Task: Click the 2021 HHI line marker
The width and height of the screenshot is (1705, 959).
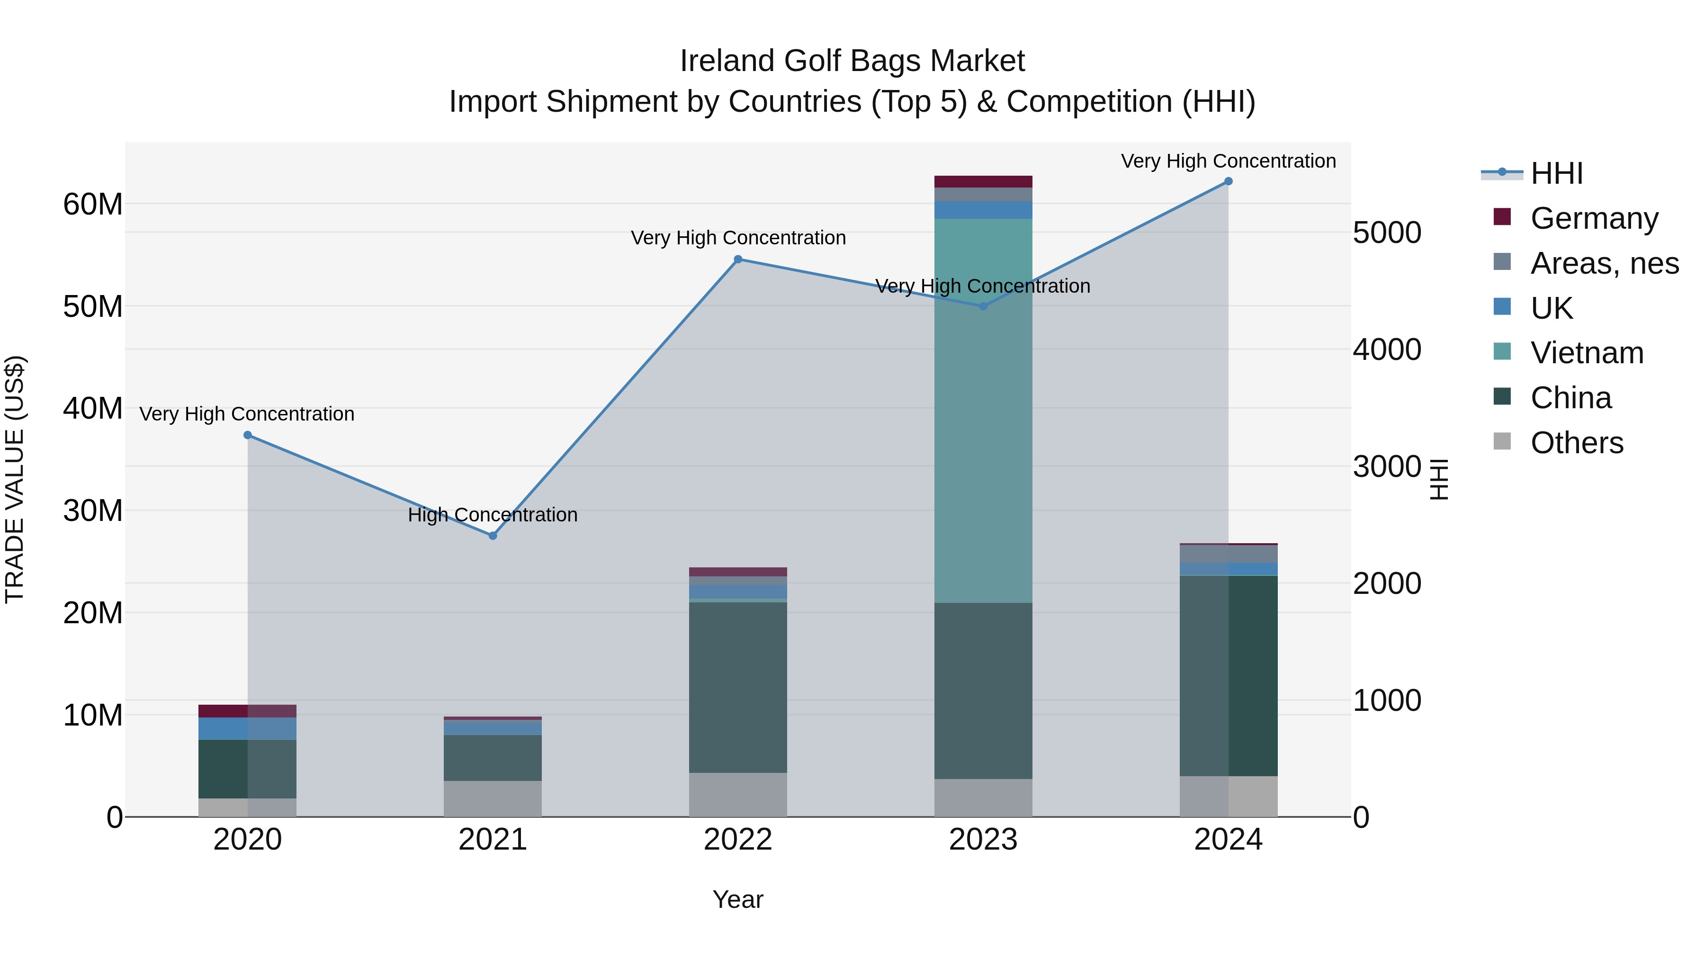Action: click(493, 536)
